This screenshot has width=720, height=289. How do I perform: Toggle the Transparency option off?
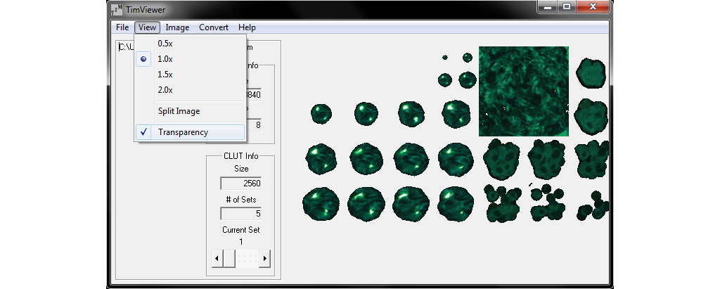point(190,132)
